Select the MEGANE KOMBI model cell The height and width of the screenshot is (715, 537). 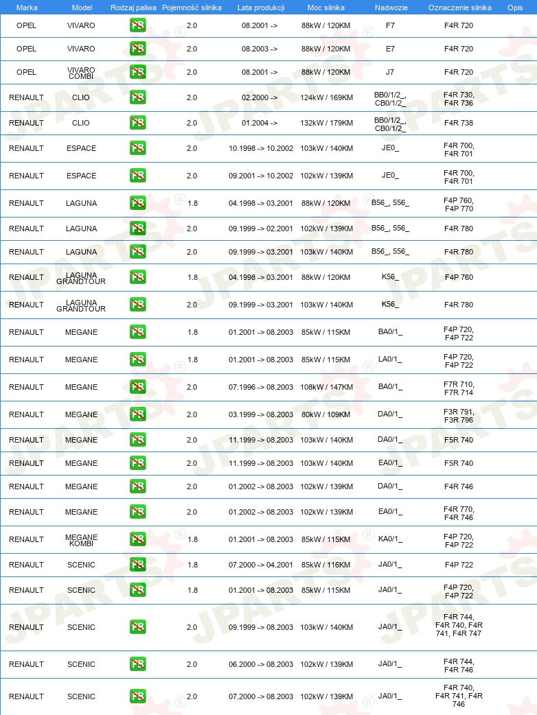(x=81, y=540)
